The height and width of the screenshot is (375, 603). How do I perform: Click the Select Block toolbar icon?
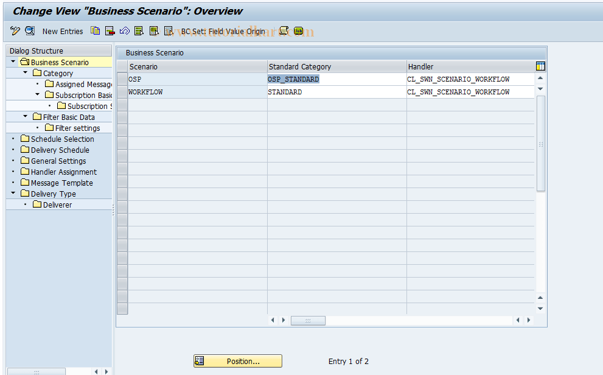point(154,30)
